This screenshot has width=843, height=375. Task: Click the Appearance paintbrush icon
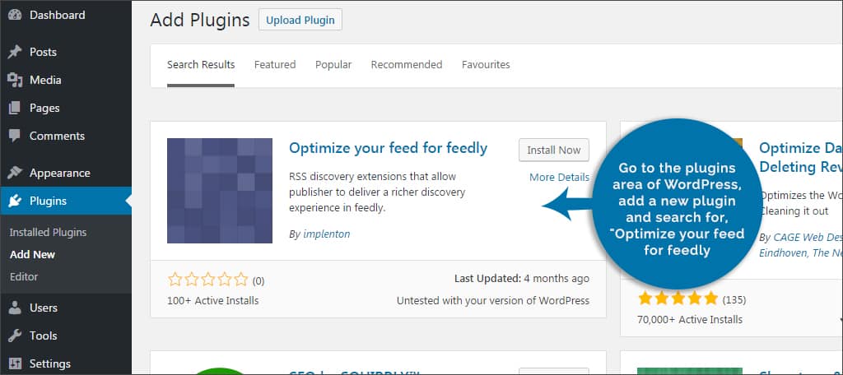point(15,173)
